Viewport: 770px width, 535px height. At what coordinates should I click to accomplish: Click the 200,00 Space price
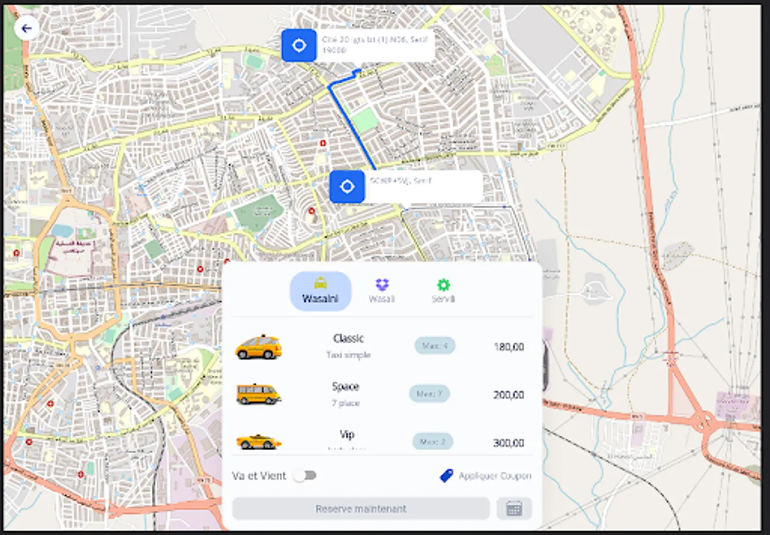coord(509,395)
